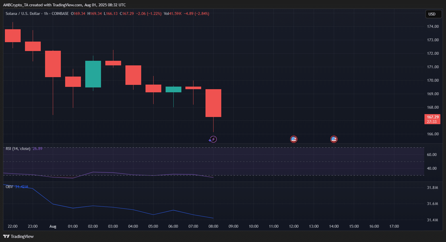
Task: Click the OBV value 31.42M
Action: [22, 187]
